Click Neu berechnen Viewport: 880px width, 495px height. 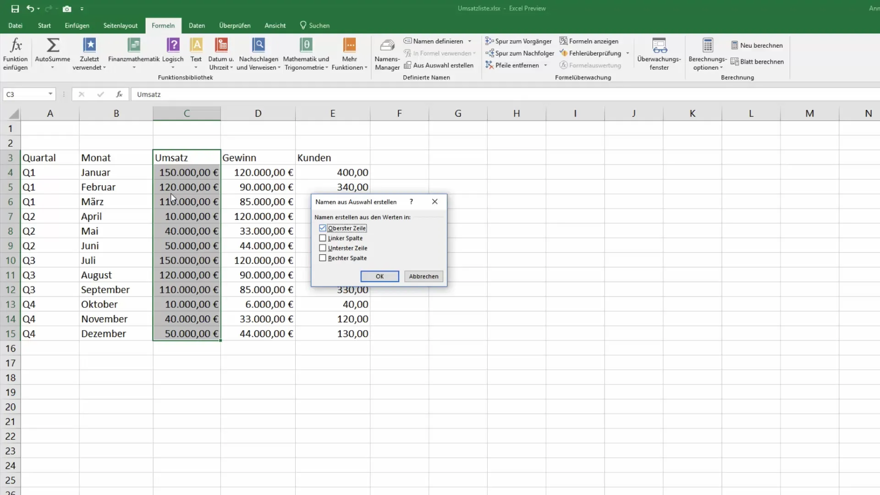757,45
